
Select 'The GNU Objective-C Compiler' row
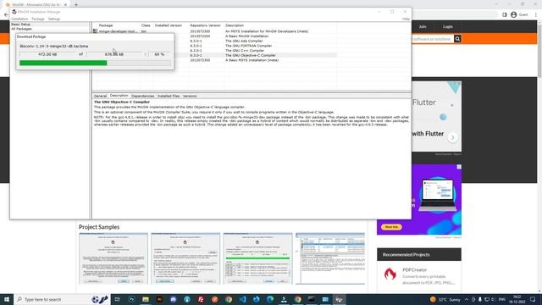pyautogui.click(x=251, y=55)
